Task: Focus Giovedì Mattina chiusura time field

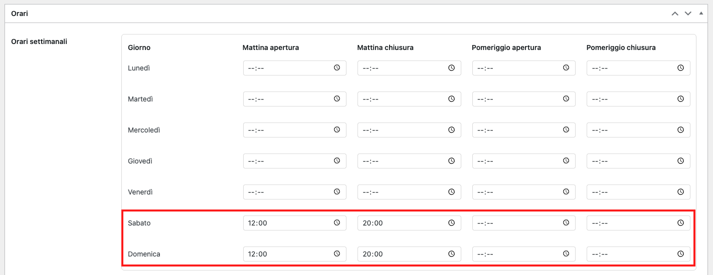Action: tap(409, 161)
